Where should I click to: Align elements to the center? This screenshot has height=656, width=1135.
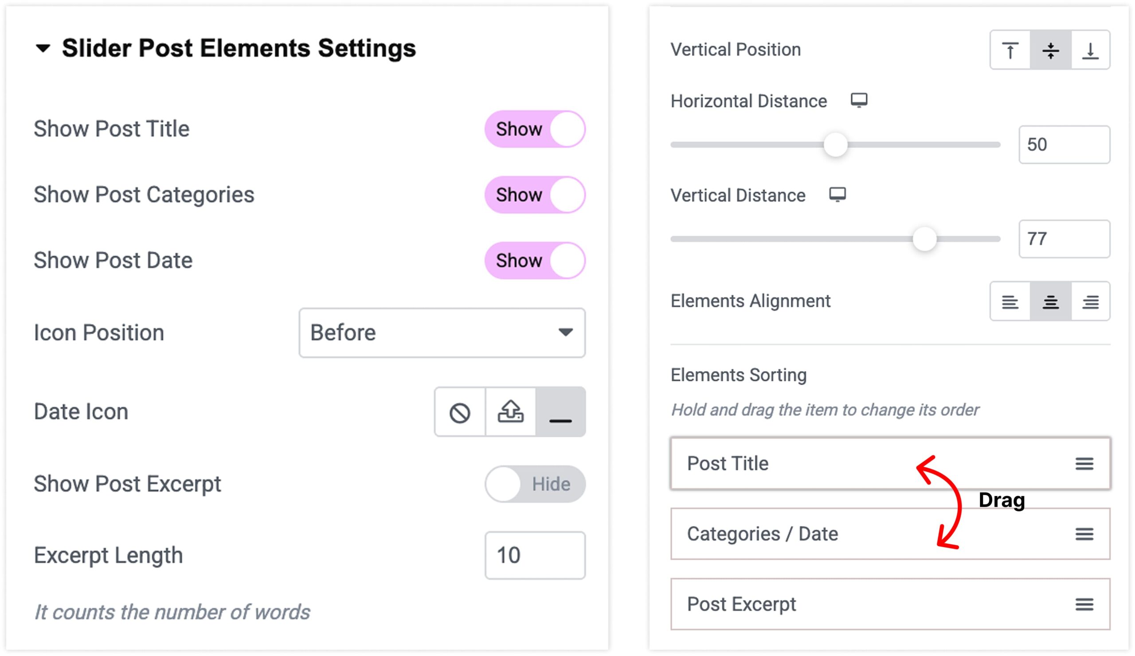click(x=1051, y=301)
